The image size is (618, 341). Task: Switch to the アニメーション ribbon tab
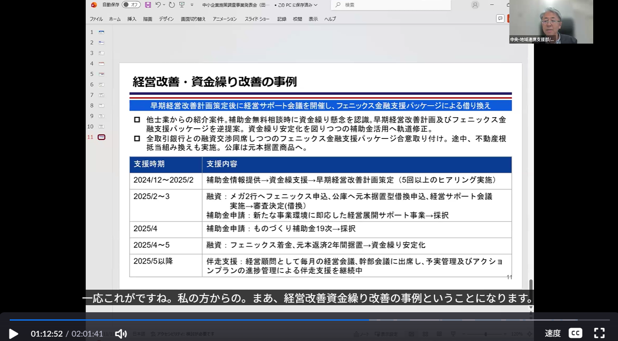click(224, 19)
